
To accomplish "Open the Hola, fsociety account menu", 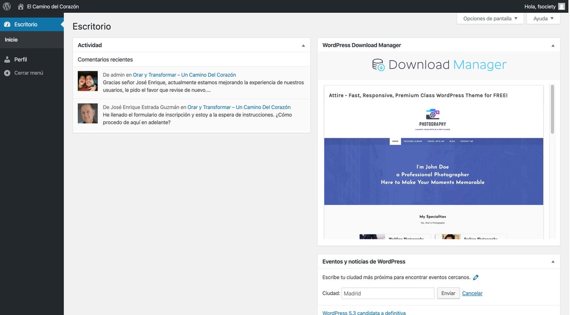I will tap(545, 7).
